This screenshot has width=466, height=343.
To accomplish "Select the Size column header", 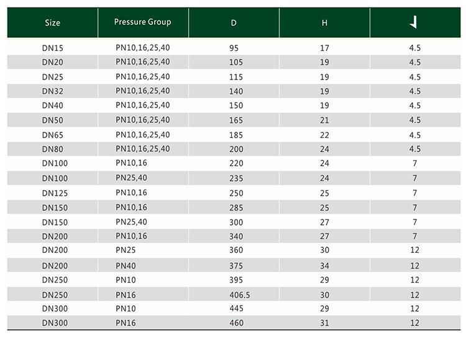I will (53, 23).
